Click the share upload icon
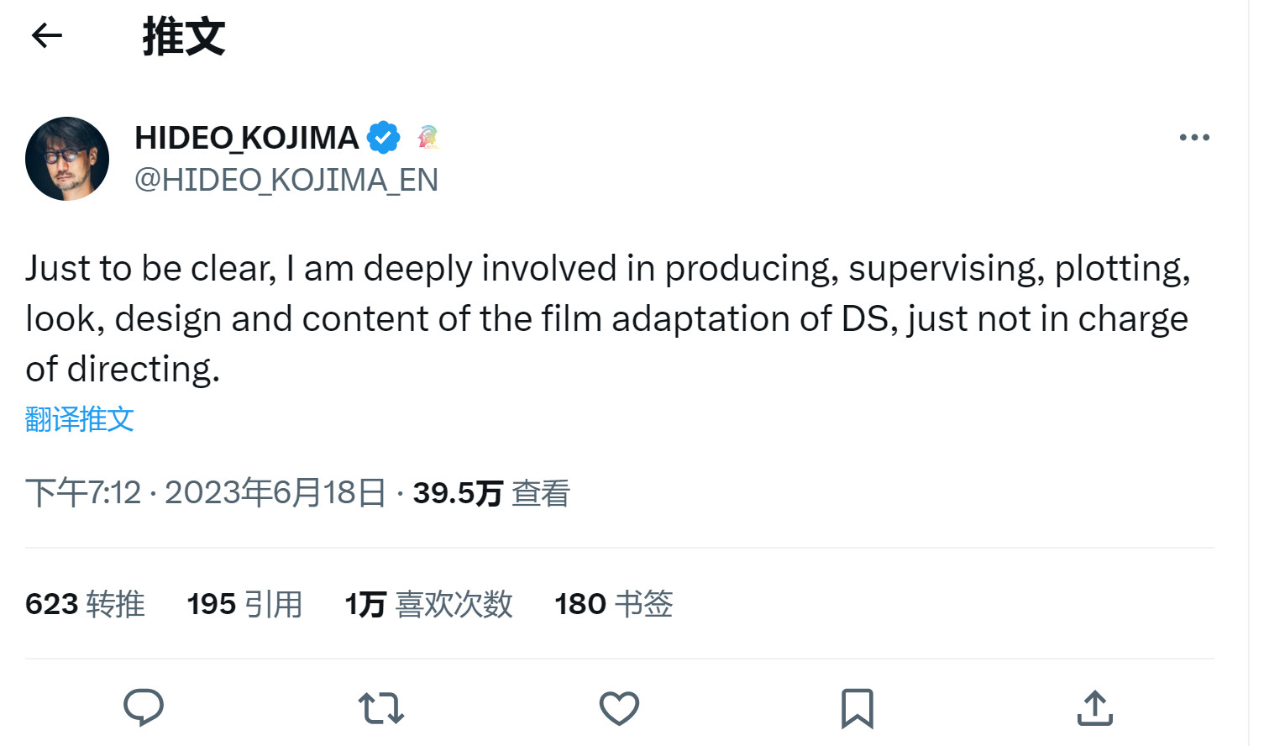 [1094, 708]
